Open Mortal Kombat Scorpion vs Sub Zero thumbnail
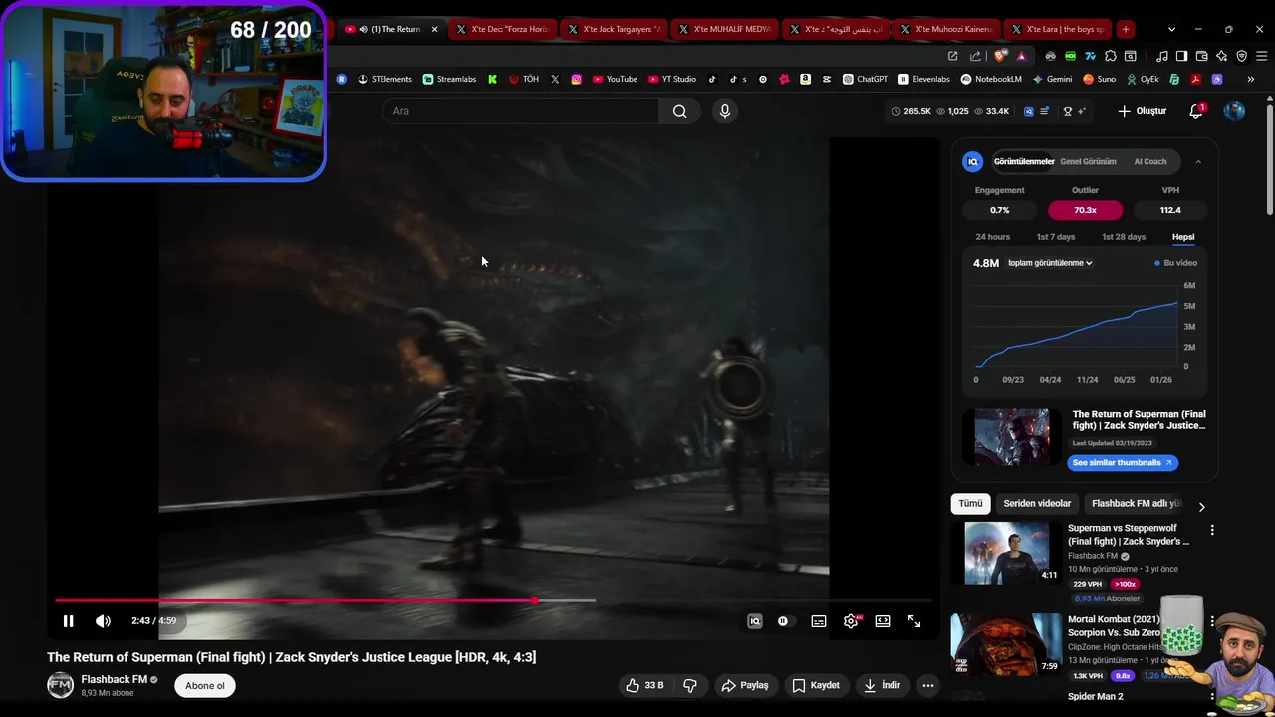 [1006, 644]
